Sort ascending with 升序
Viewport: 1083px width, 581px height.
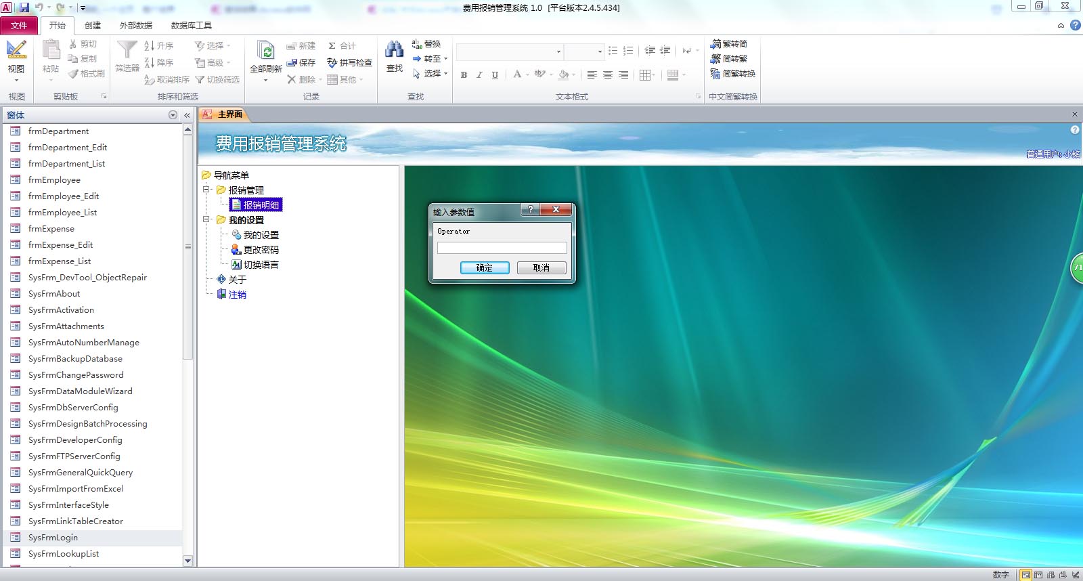[x=160, y=45]
